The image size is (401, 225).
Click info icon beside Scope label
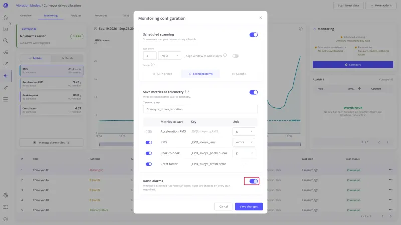[x=153, y=65]
